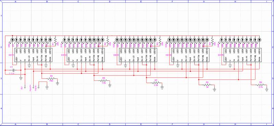Click the 5V terminal label

[22, 88]
